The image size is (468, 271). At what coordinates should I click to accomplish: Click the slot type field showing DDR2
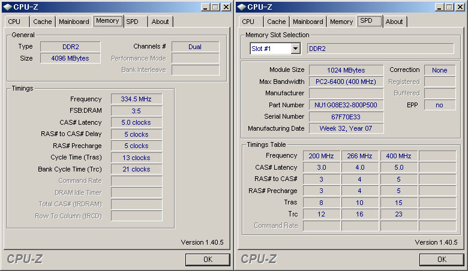click(x=380, y=49)
